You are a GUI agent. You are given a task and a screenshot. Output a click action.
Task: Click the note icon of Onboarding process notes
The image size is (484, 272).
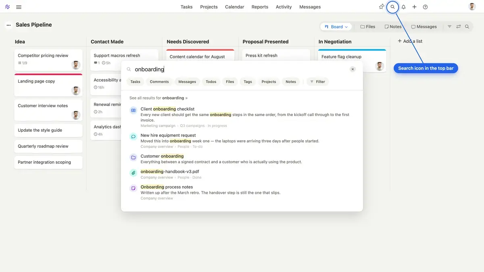(133, 188)
